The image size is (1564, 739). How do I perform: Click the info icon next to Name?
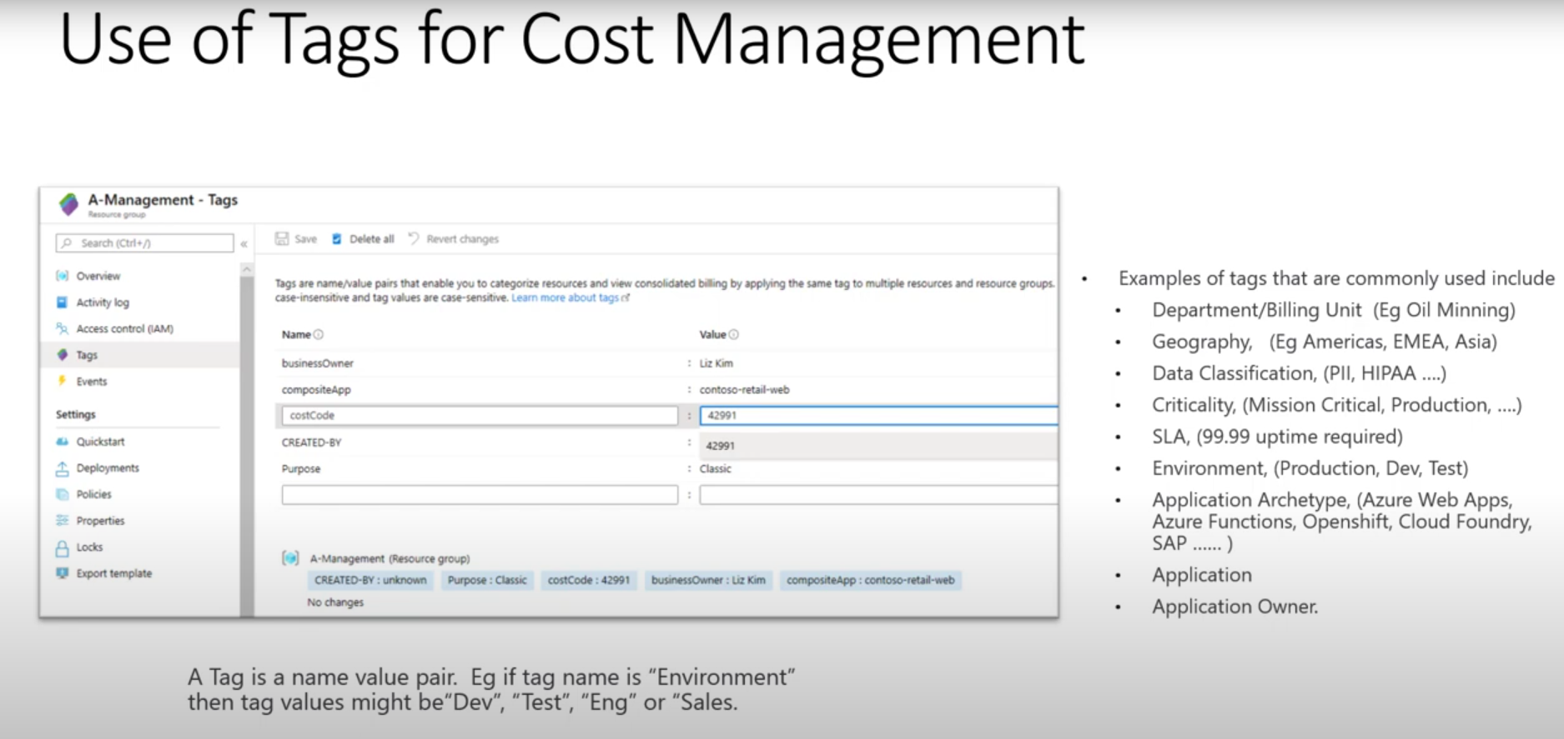[319, 335]
